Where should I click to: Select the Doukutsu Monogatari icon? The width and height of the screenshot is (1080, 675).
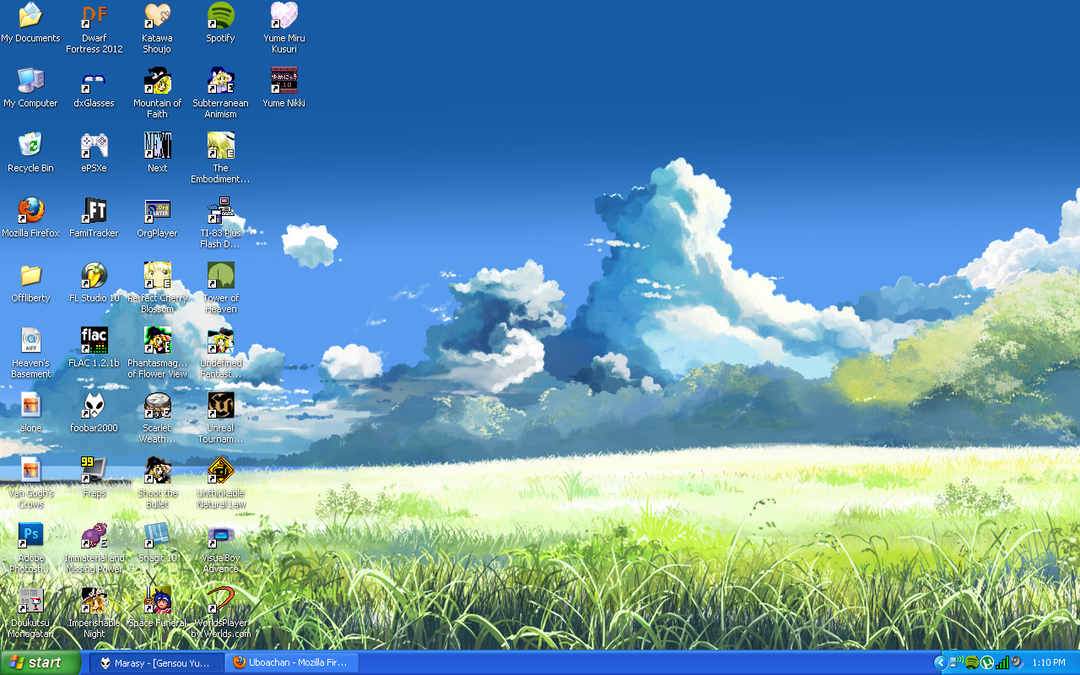pyautogui.click(x=30, y=600)
